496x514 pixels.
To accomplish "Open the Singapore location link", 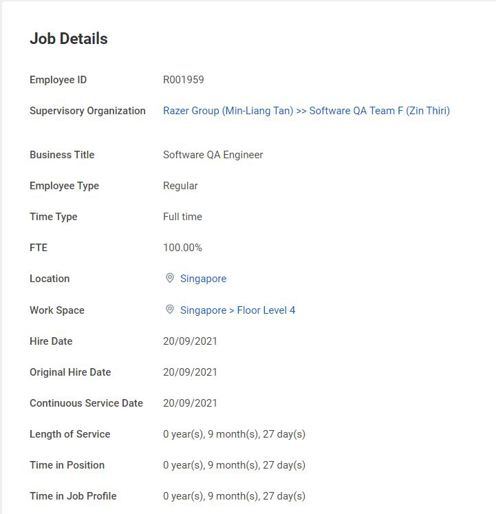I will [x=203, y=279].
